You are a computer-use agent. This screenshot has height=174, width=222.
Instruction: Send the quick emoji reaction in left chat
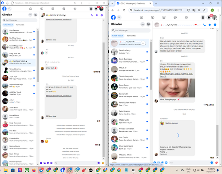103,163
